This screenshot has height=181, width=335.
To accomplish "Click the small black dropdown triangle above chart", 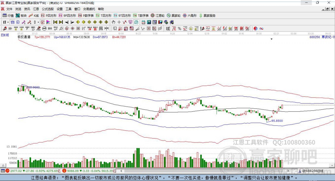I will point(272,39).
